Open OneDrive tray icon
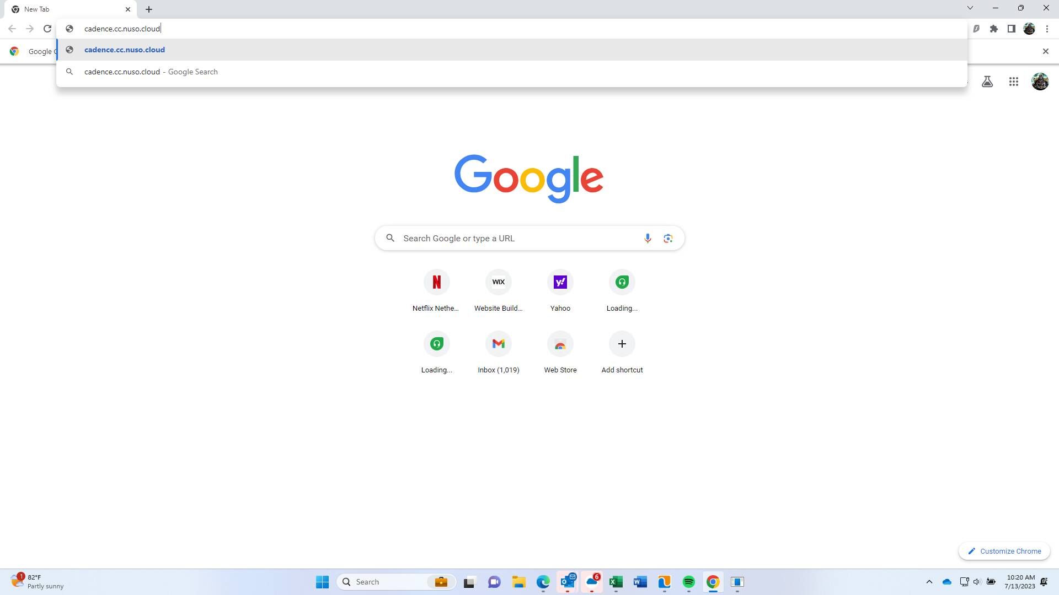1059x595 pixels. point(947,582)
